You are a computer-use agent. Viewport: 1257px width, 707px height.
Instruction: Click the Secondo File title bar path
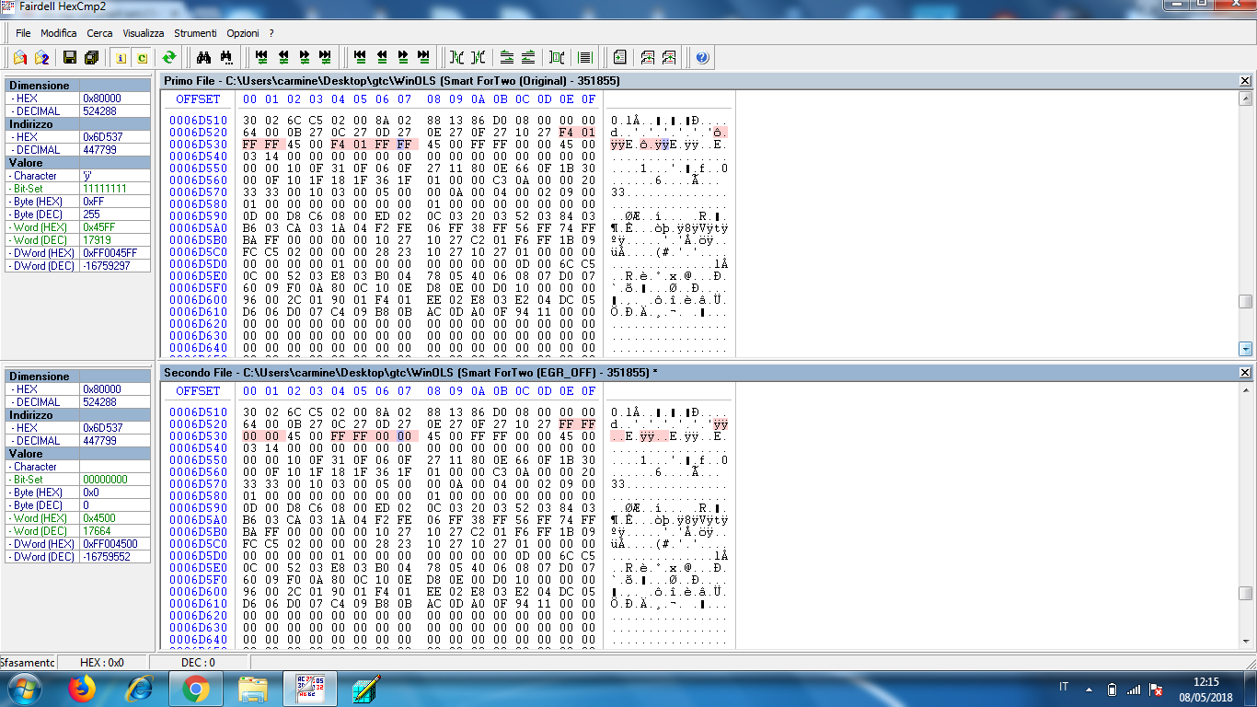click(410, 372)
